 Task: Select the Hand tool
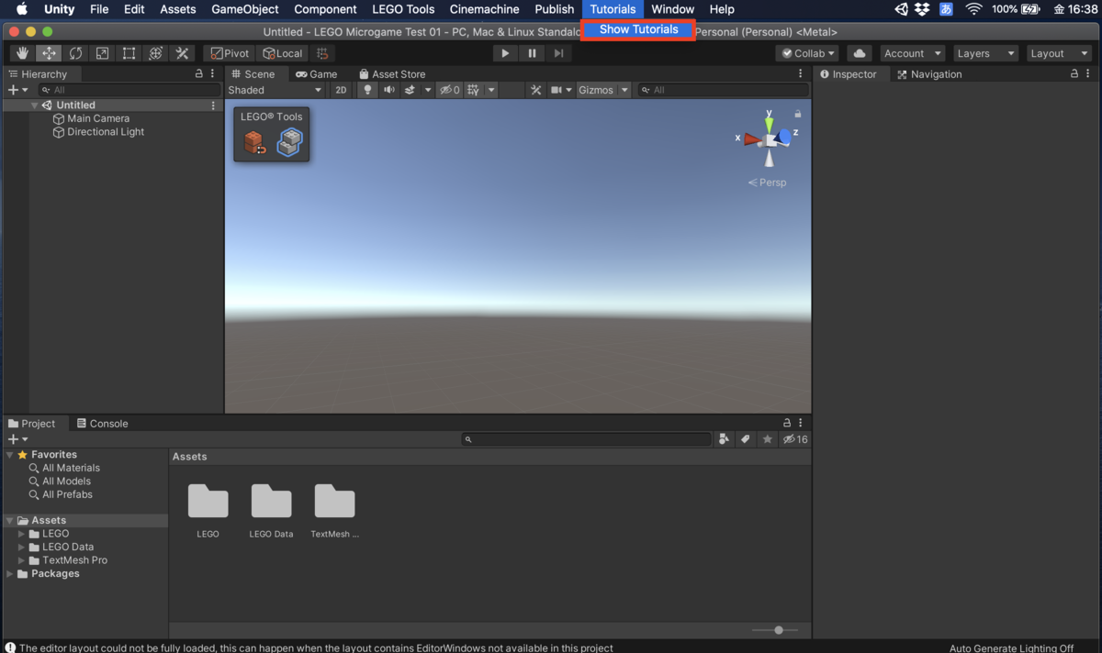pos(22,53)
